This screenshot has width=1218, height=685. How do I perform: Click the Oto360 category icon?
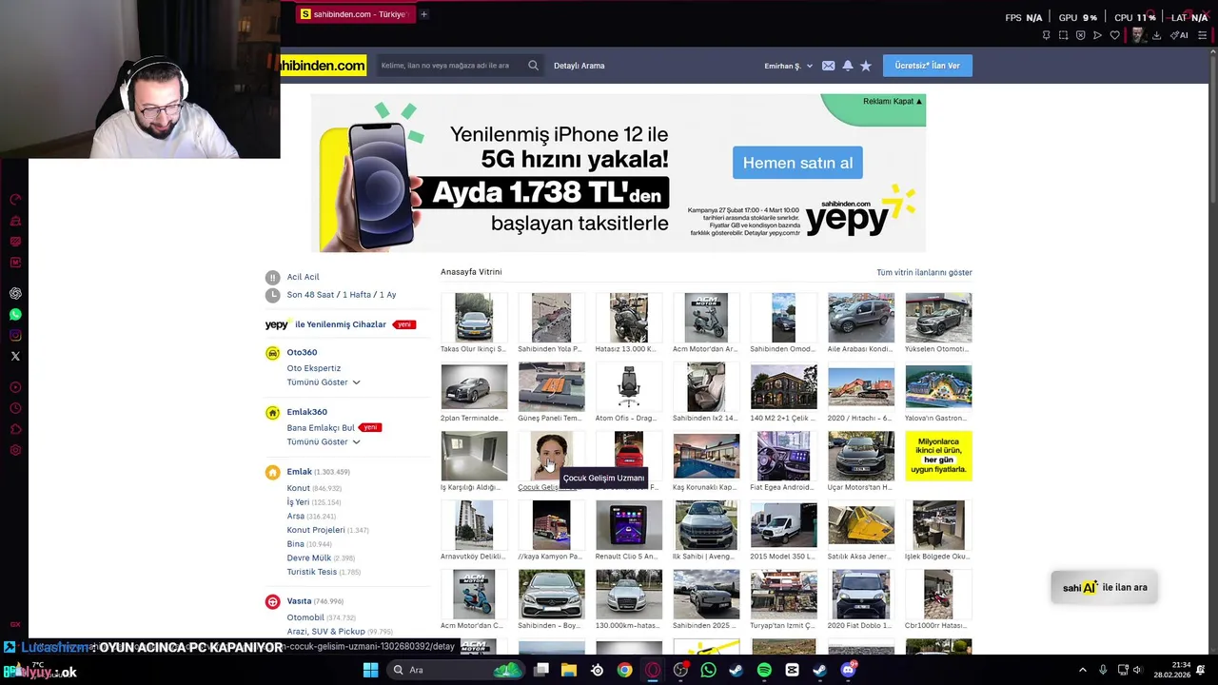(x=272, y=352)
